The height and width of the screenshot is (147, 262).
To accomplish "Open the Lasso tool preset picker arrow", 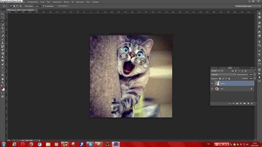I will [7, 6].
